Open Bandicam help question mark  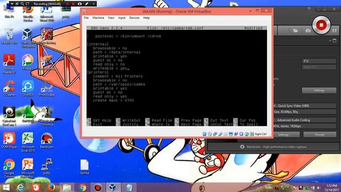pos(309,10)
